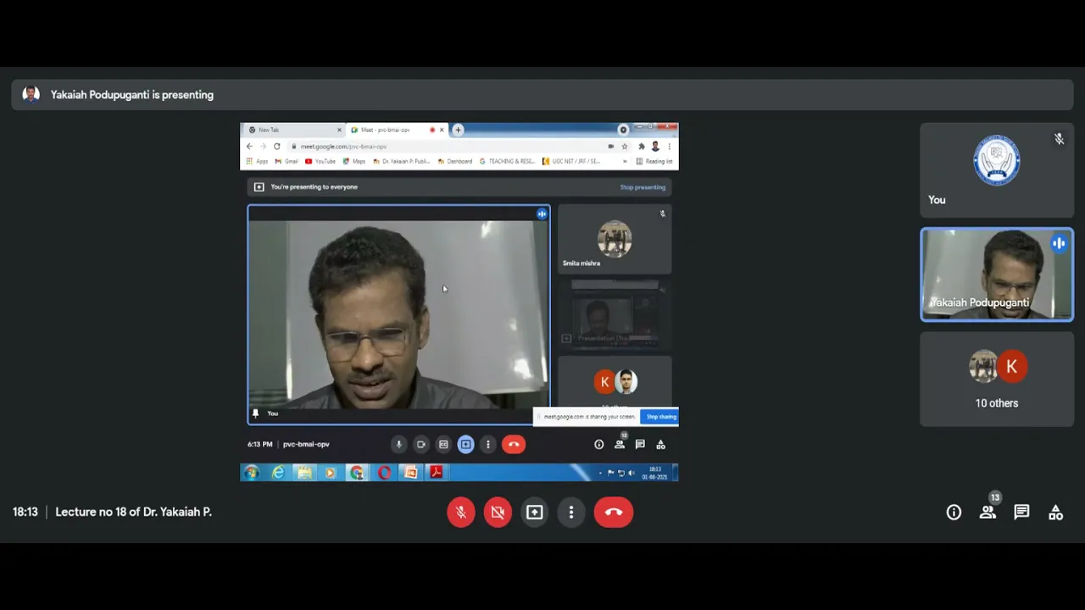
Task: Open the Maps bookmark
Action: point(354,161)
